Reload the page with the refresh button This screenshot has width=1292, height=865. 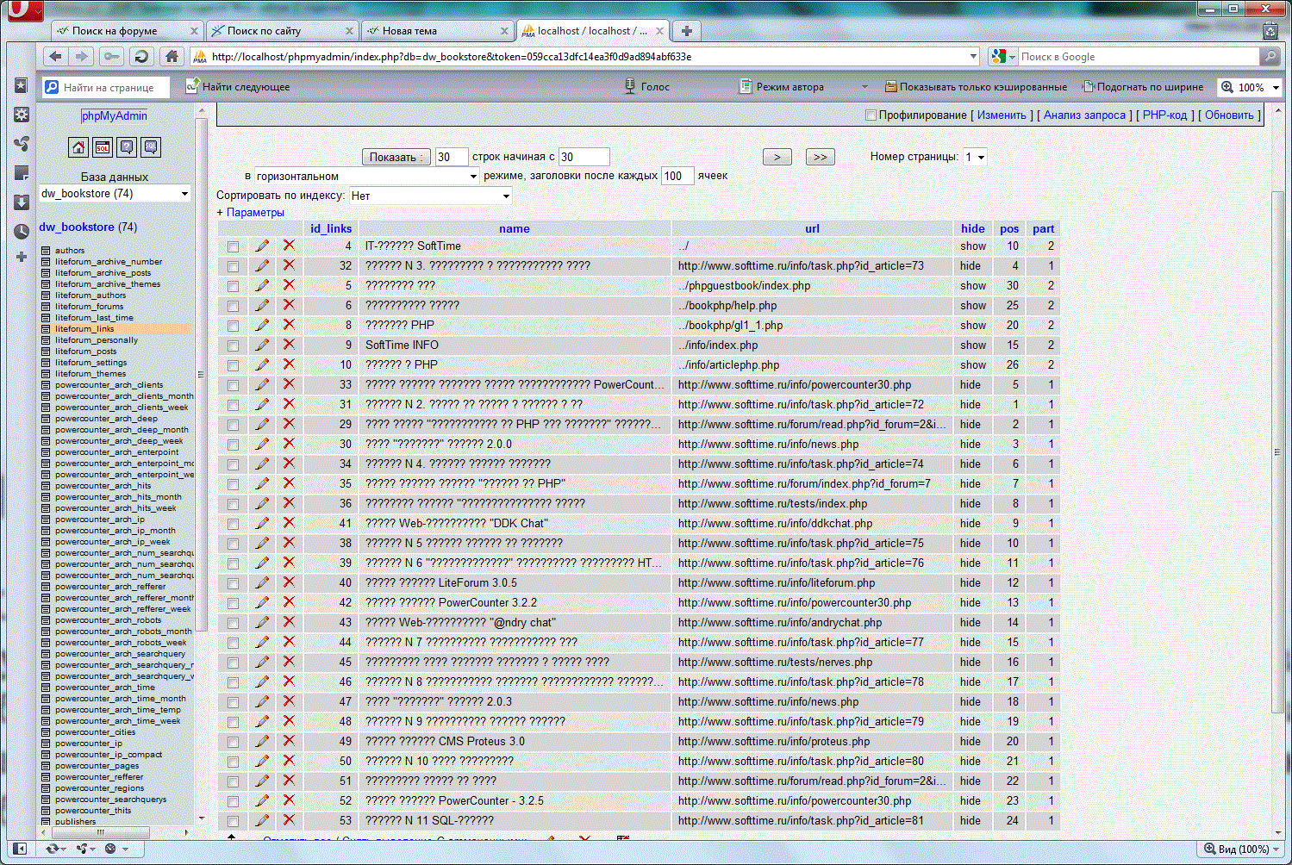141,57
